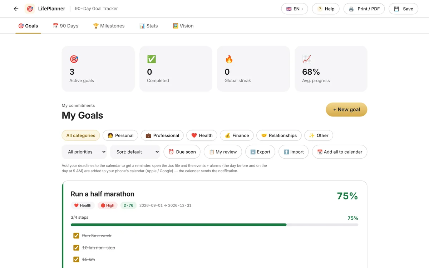This screenshot has width=429, height=268.
Task: Click the back arrow icon
Action: 16,9
